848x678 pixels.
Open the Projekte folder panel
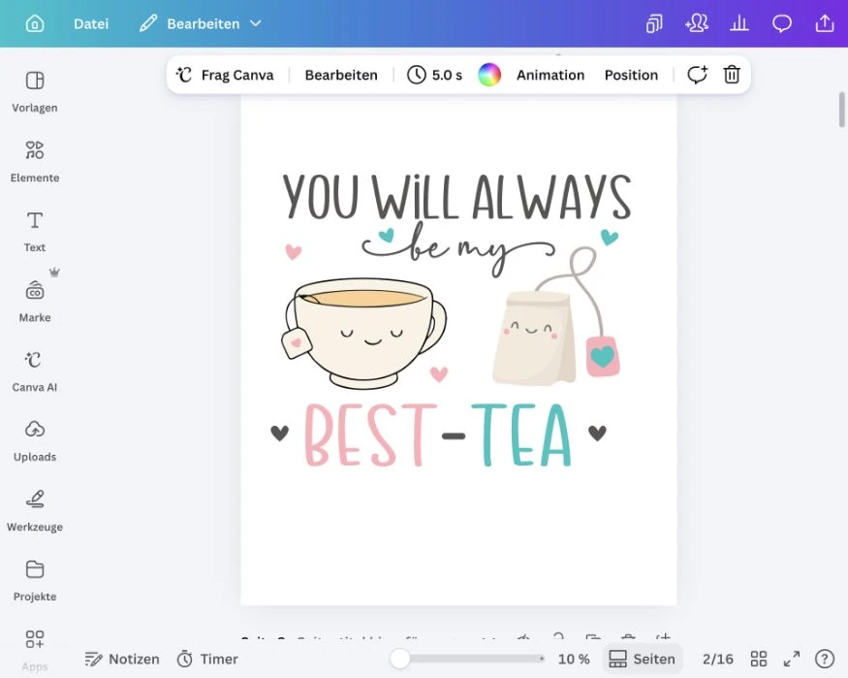[35, 581]
